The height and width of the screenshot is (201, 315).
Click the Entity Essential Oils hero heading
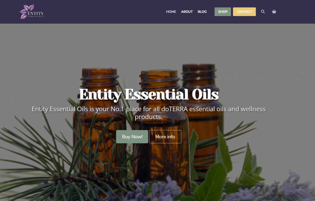pos(149,94)
